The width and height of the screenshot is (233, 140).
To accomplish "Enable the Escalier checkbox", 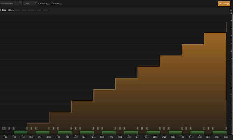I will [x=60, y=4].
